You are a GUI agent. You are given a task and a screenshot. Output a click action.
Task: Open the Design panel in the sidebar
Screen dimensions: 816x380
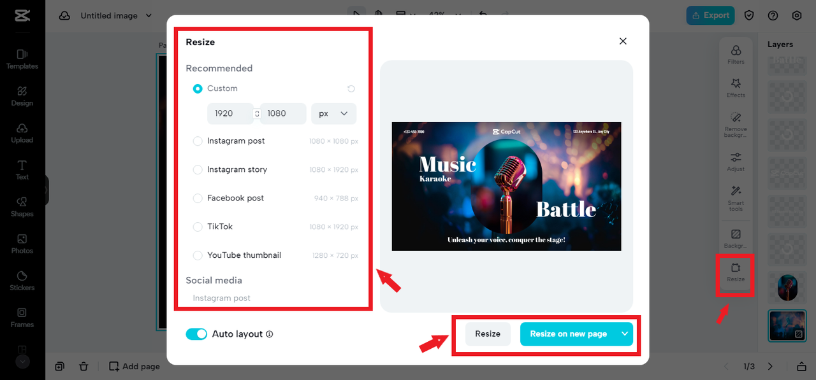coord(22,96)
